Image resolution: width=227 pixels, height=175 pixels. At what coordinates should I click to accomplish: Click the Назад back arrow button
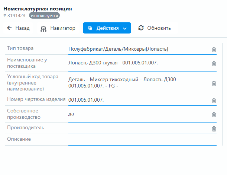coord(18,28)
